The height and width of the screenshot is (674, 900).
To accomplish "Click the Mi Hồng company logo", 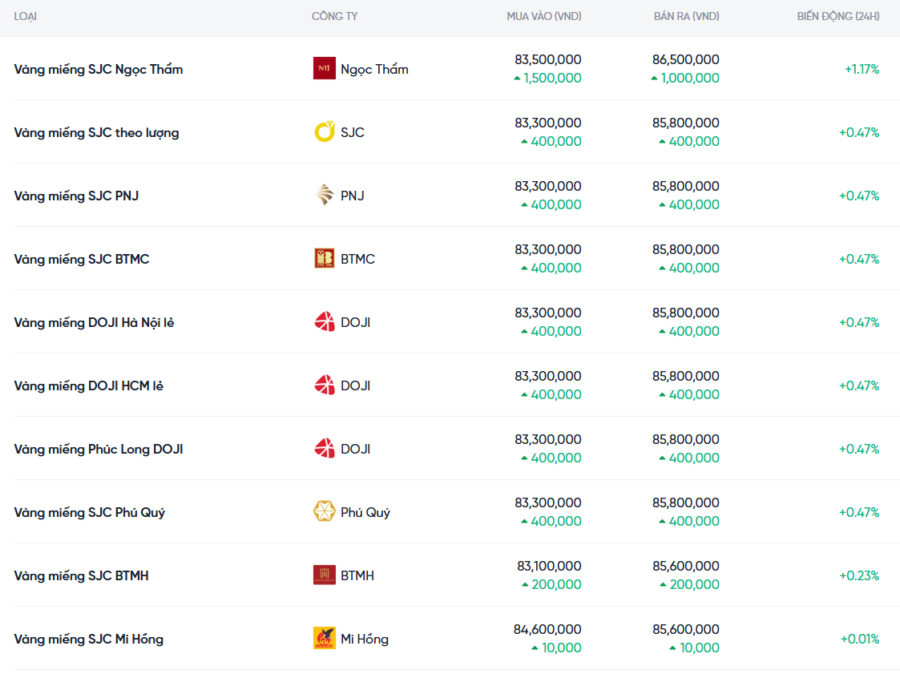I will tap(325, 639).
